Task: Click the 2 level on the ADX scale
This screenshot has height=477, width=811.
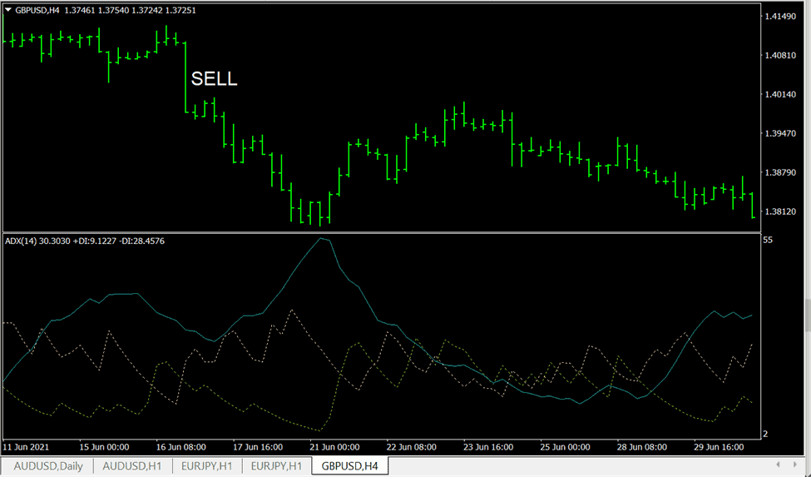Action: point(766,434)
